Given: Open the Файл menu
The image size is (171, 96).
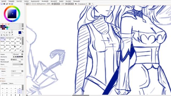Looking at the screenshot, I should click(4, 1).
